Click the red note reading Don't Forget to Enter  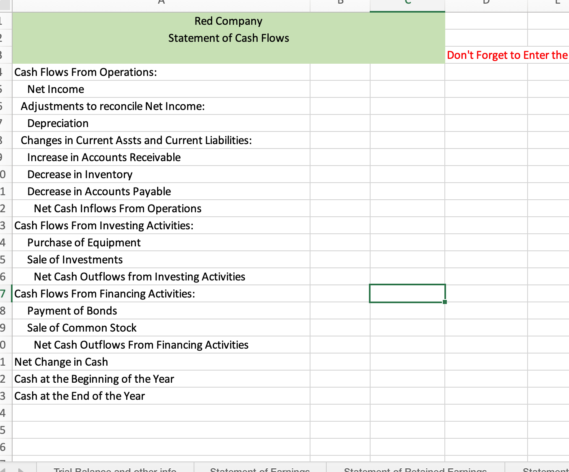[506, 55]
